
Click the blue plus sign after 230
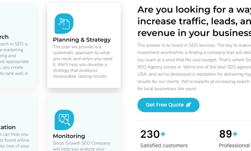point(163,134)
